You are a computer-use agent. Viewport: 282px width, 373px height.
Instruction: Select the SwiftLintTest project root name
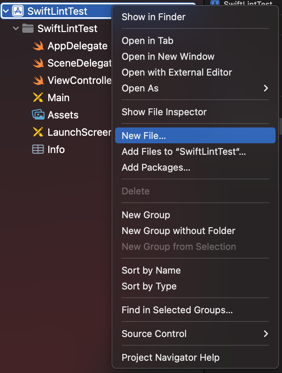pyautogui.click(x=57, y=11)
